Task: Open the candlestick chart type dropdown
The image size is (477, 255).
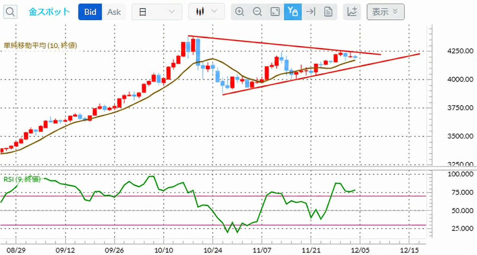Action: point(207,12)
